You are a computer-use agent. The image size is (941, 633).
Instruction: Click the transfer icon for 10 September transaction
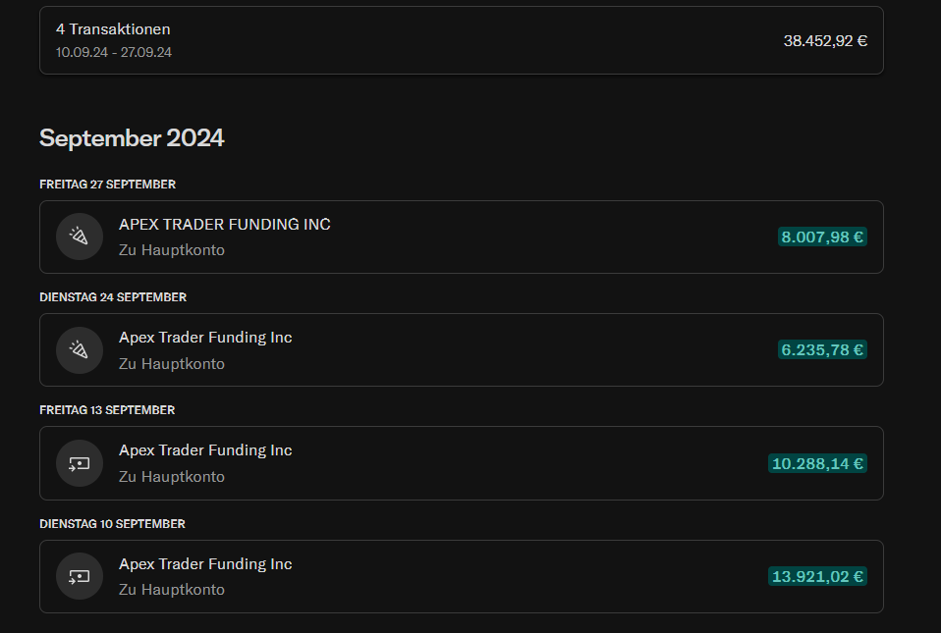(x=80, y=576)
